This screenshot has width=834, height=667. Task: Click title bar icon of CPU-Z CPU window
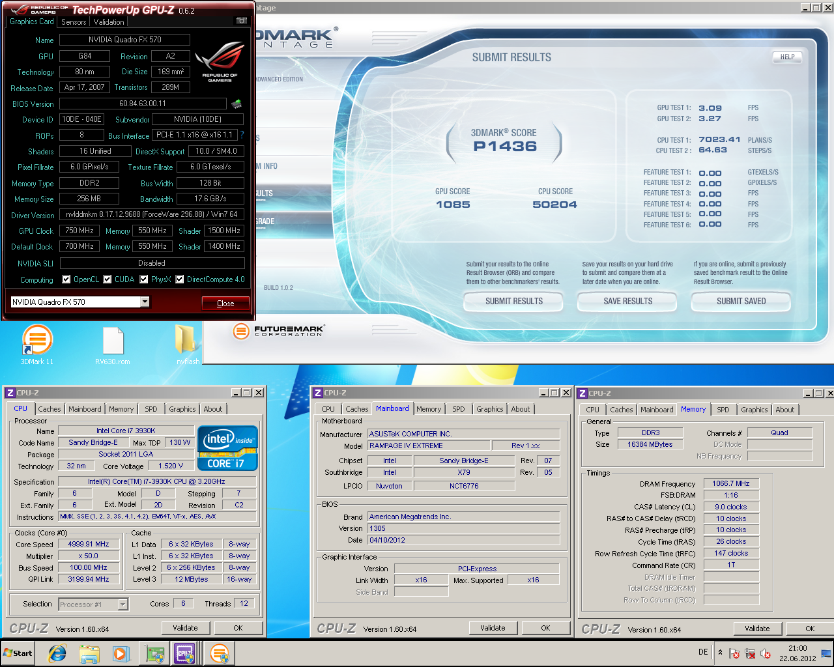[10, 393]
